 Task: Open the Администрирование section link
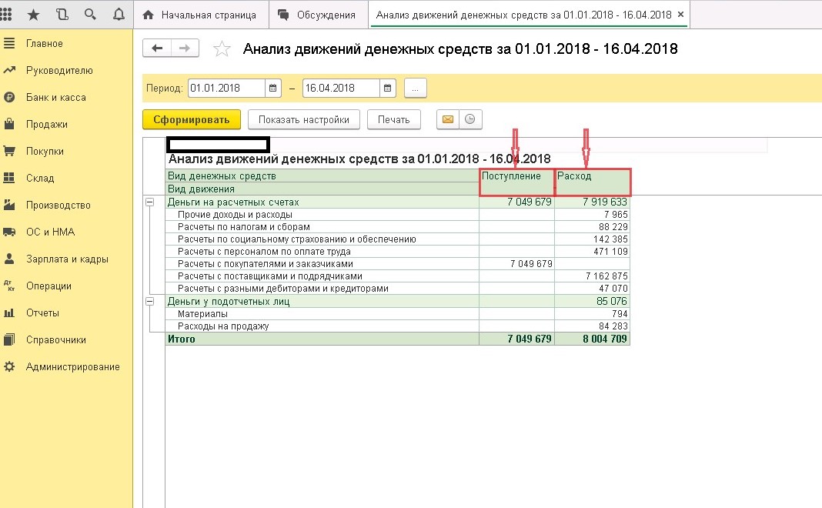(x=73, y=367)
